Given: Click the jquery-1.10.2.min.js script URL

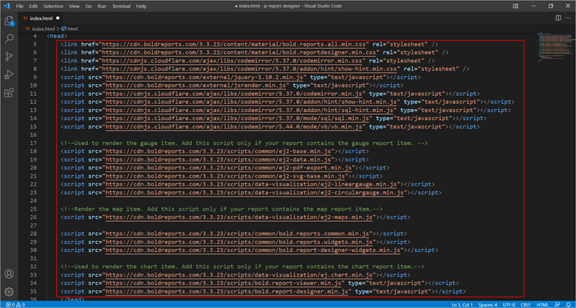Looking at the screenshot, I should 204,77.
